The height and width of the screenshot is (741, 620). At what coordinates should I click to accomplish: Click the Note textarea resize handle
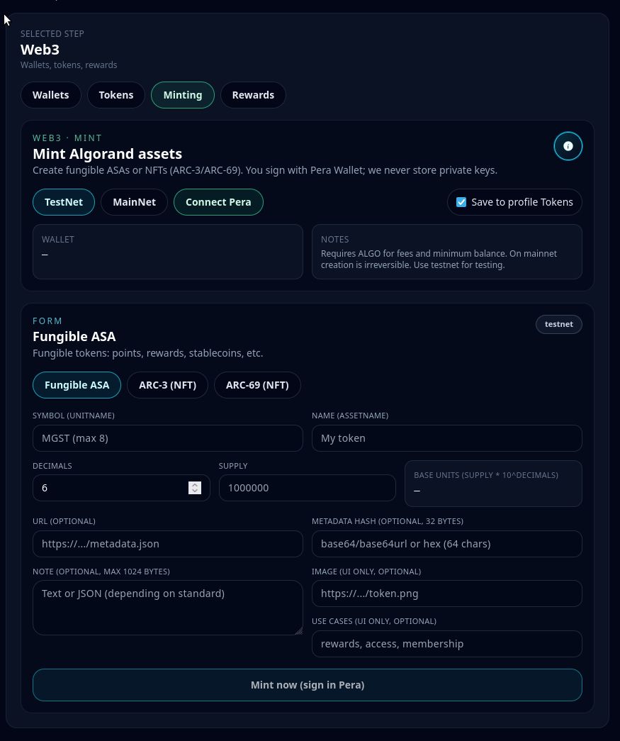298,631
